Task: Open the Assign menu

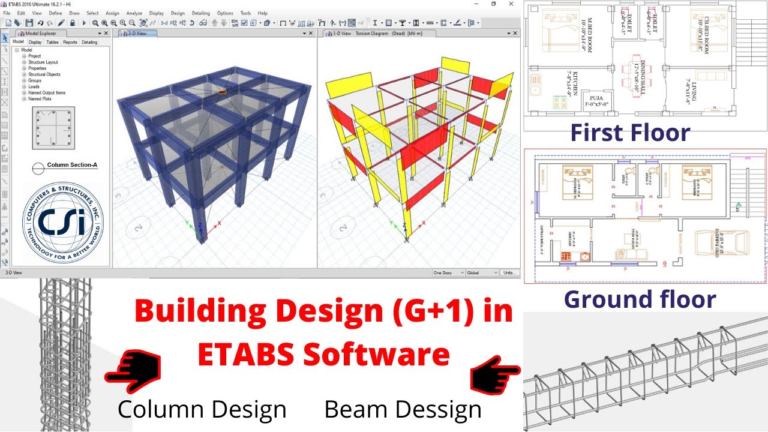Action: pyautogui.click(x=112, y=13)
